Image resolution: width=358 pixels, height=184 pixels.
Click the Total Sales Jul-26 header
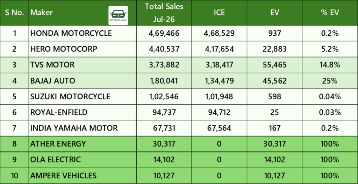(164, 13)
